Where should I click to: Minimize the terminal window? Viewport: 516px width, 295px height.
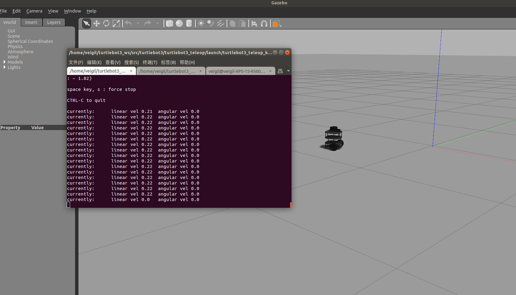click(275, 53)
